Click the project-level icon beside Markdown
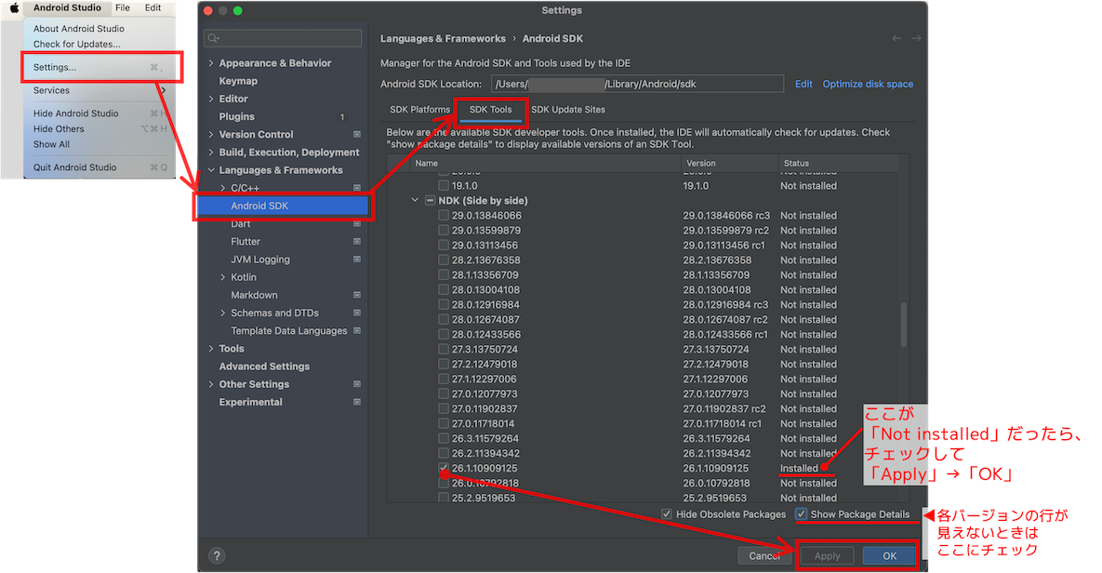The height and width of the screenshot is (573, 1102). 357,295
